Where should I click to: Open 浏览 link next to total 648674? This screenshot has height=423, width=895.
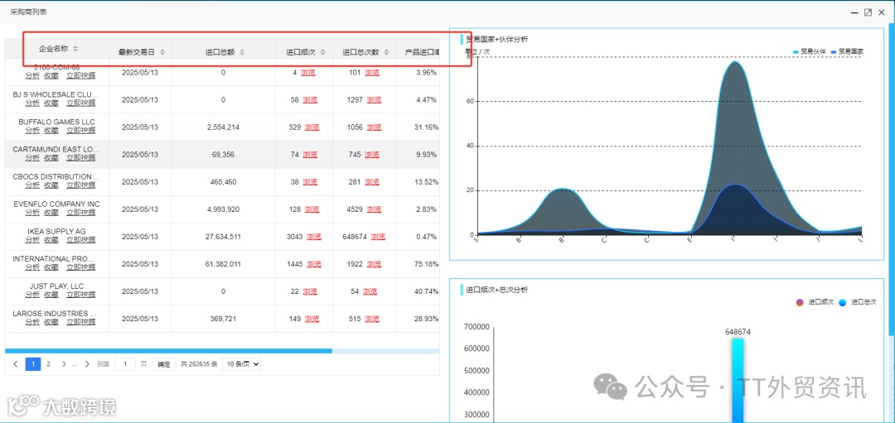click(x=378, y=237)
